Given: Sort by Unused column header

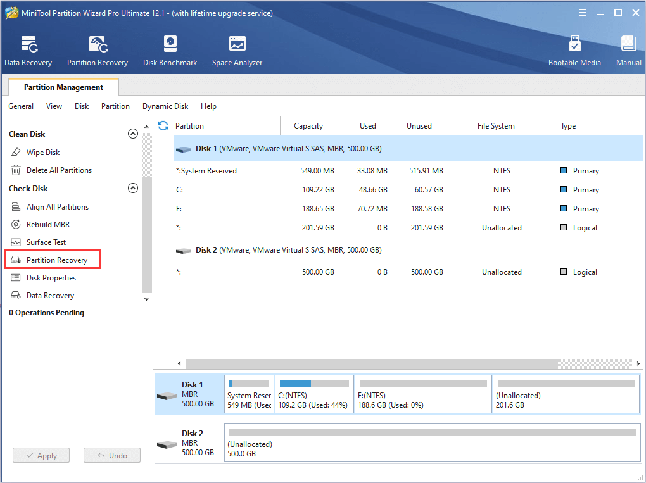Looking at the screenshot, I should [417, 125].
